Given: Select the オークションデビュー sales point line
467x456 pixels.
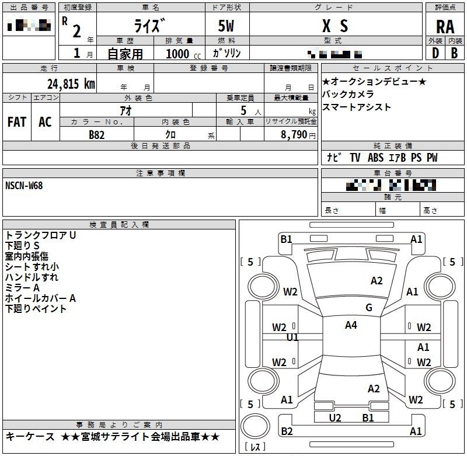Looking at the screenshot, I should [374, 81].
